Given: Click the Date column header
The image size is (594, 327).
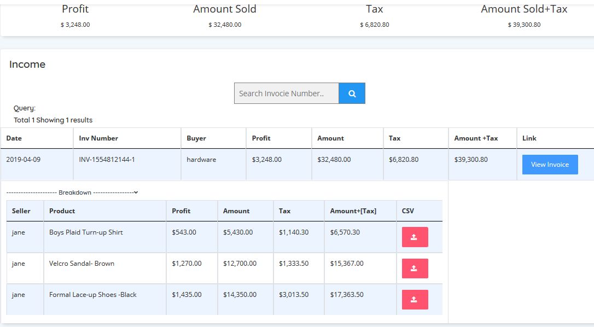Looking at the screenshot, I should 14,138.
